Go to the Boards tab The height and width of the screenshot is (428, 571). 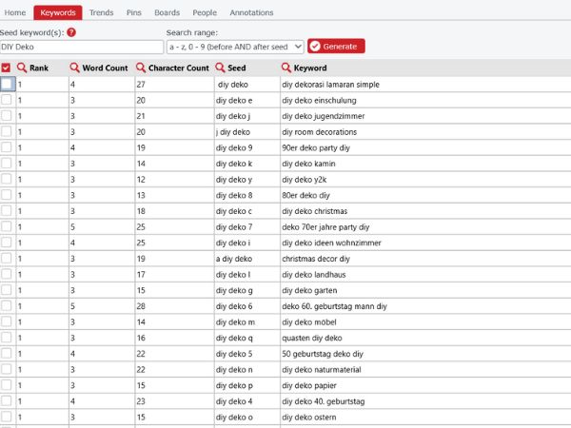click(167, 12)
